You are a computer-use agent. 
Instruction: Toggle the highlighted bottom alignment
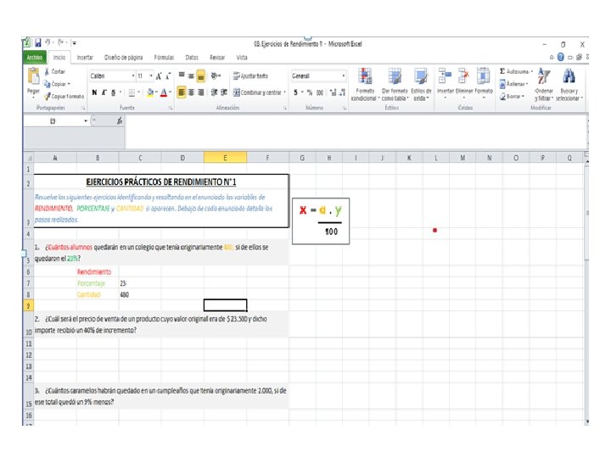click(x=200, y=75)
